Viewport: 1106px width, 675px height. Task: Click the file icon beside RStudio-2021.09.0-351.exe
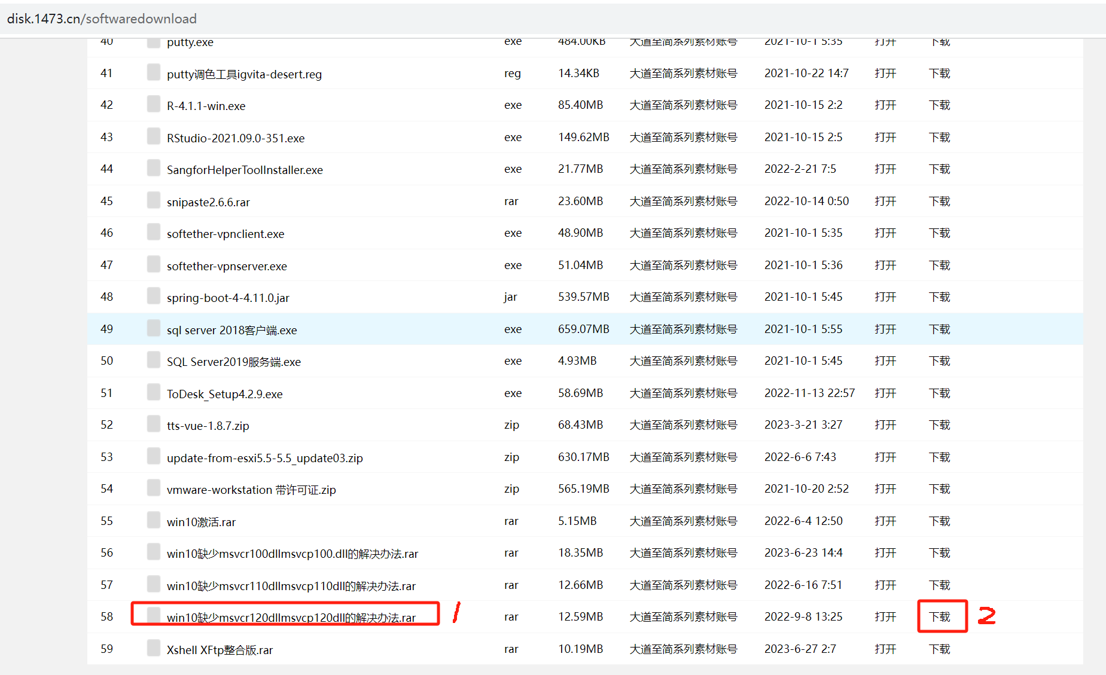click(154, 136)
